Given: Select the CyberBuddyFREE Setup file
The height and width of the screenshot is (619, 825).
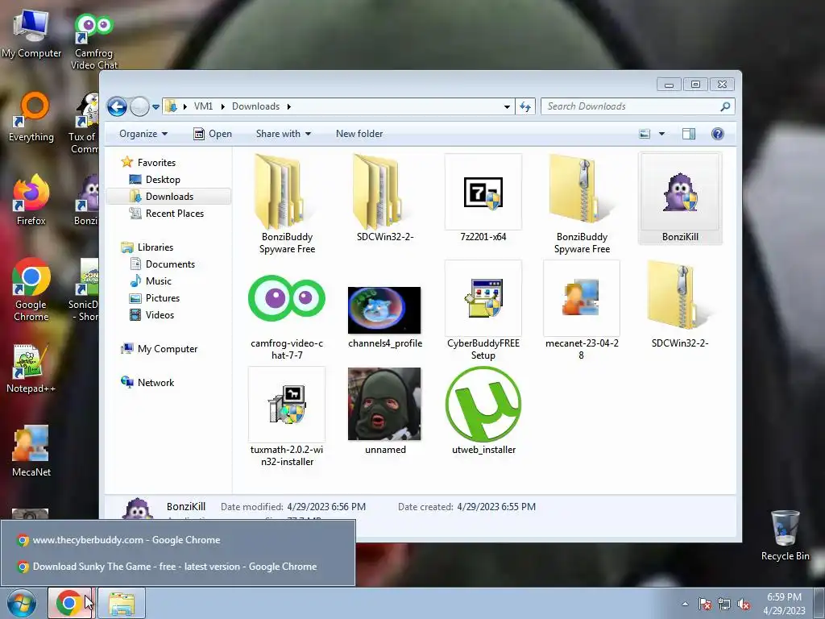Looking at the screenshot, I should [x=483, y=310].
